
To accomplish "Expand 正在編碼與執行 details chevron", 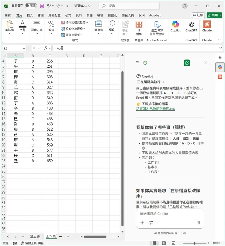I will (x=164, y=82).
